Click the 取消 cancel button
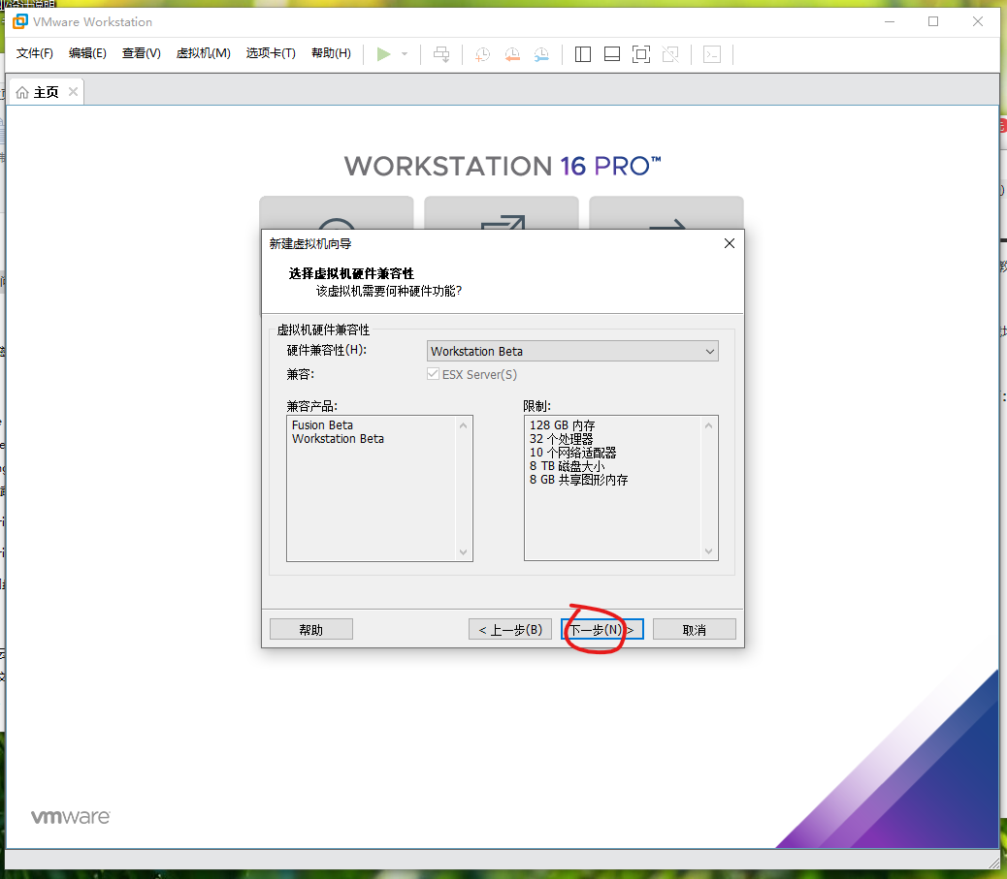 click(695, 629)
